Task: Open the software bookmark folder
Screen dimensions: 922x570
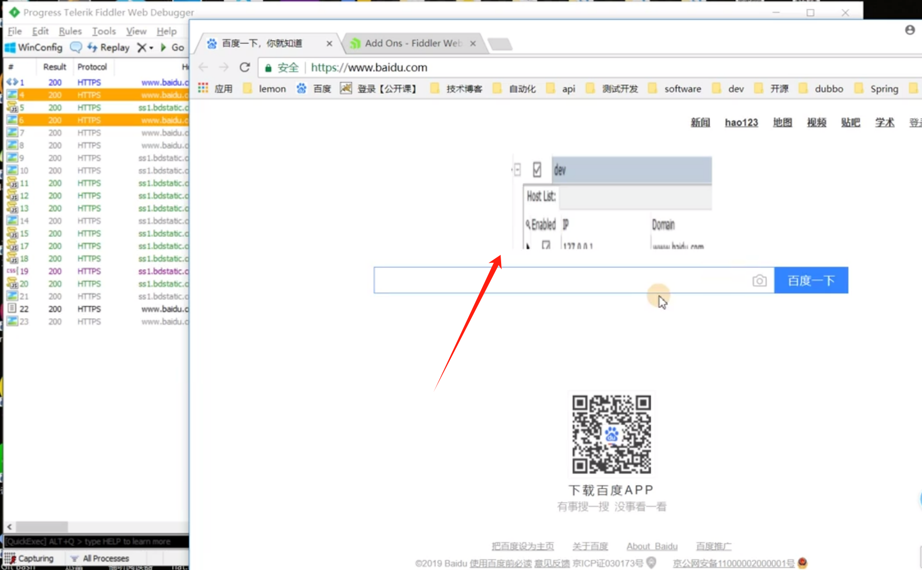Action: click(675, 89)
